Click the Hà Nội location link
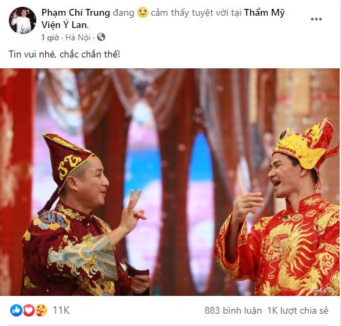 tap(78, 38)
